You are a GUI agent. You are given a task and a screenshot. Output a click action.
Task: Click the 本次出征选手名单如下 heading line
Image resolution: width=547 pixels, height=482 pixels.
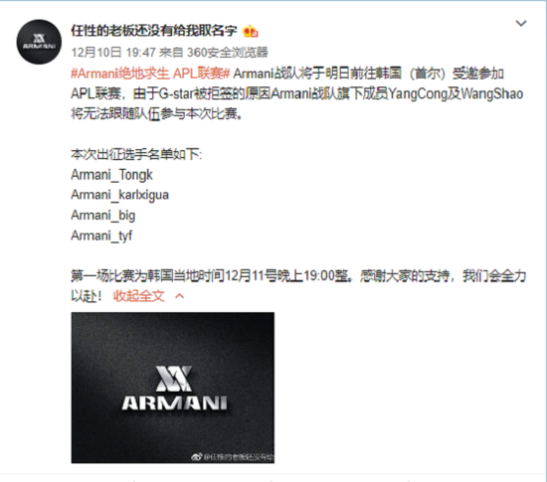136,154
